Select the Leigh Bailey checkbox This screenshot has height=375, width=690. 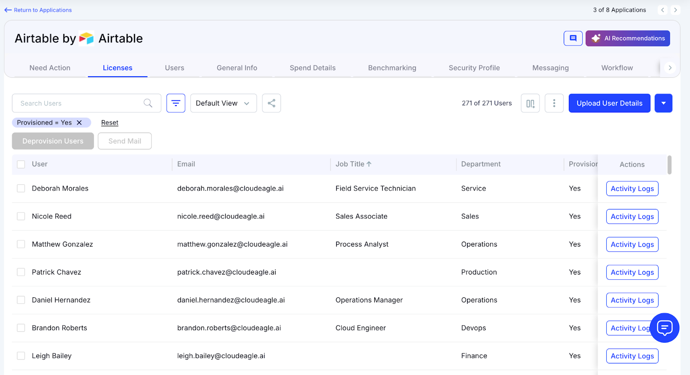[x=21, y=356]
